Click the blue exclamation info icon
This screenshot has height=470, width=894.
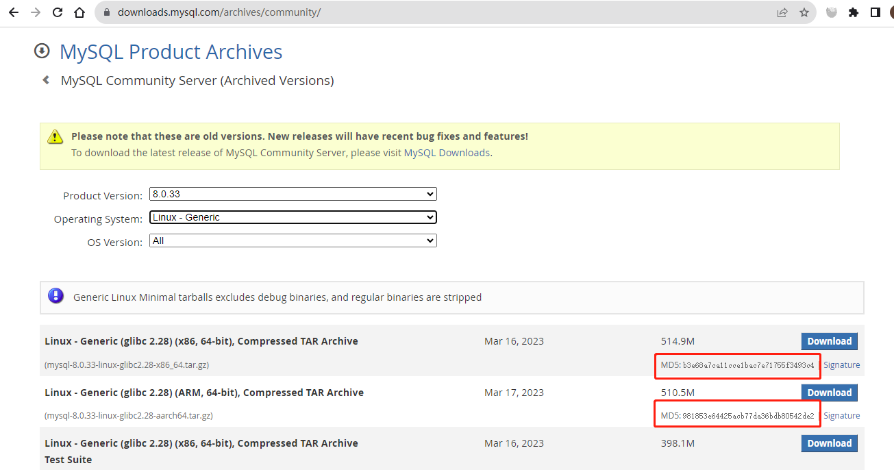pyautogui.click(x=56, y=296)
